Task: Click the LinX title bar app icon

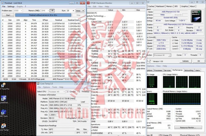Action: (x=3, y=3)
